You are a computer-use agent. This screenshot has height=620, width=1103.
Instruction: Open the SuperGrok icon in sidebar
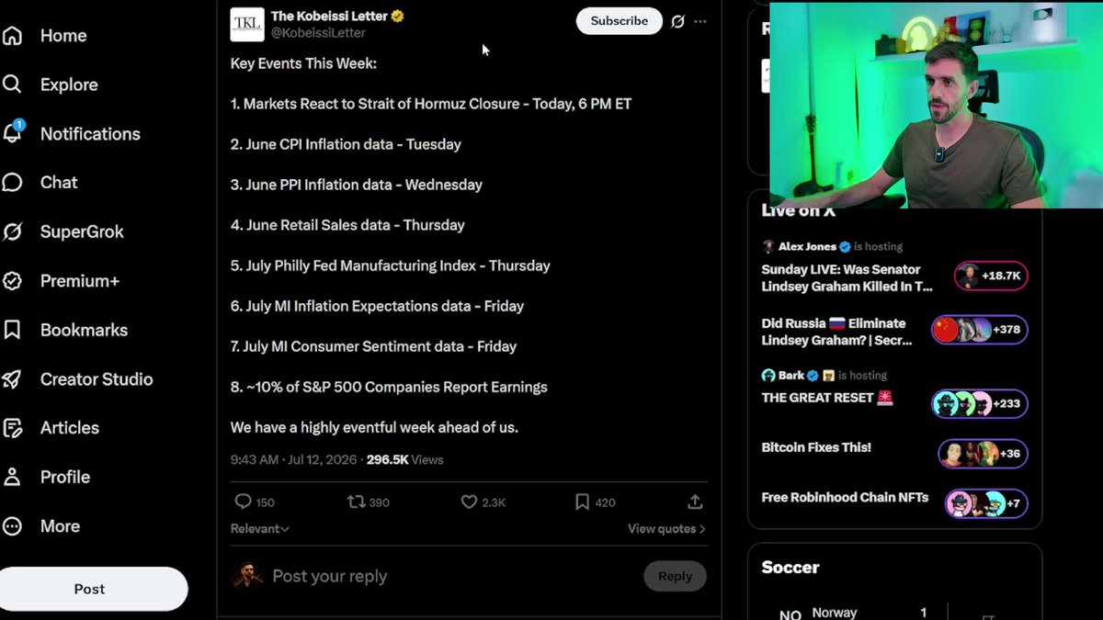point(12,232)
